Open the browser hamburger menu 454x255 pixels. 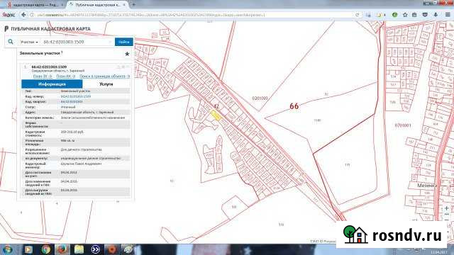coord(448,15)
